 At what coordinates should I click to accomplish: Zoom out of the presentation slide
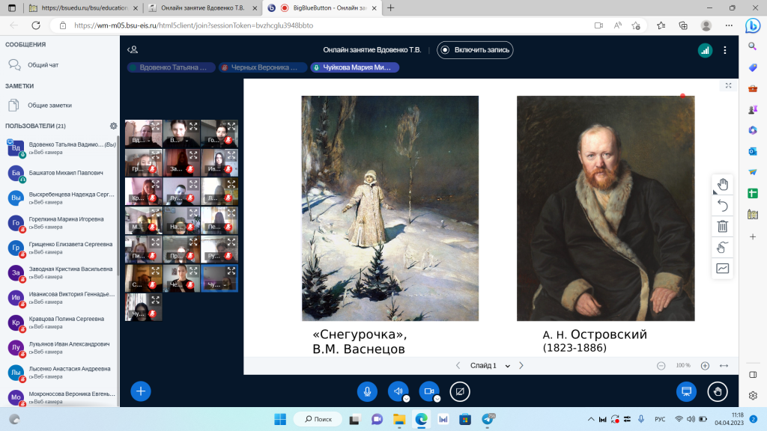coord(661,365)
